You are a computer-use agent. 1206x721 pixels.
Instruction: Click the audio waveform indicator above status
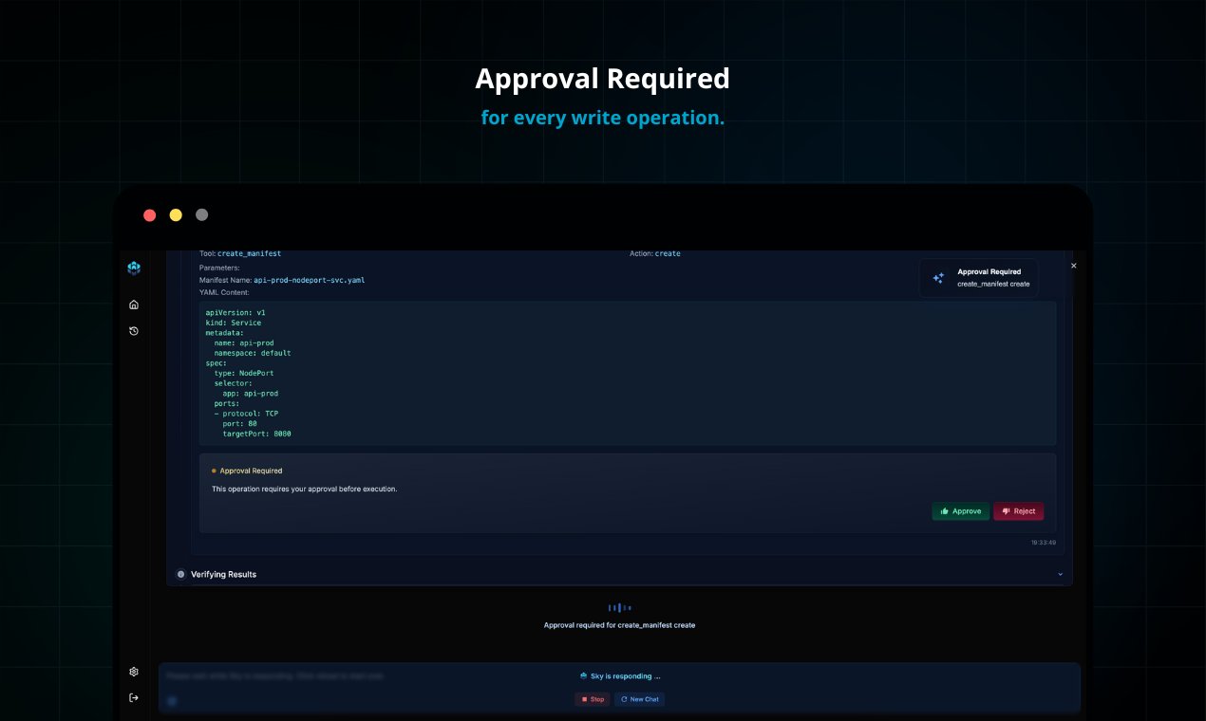[x=619, y=607]
